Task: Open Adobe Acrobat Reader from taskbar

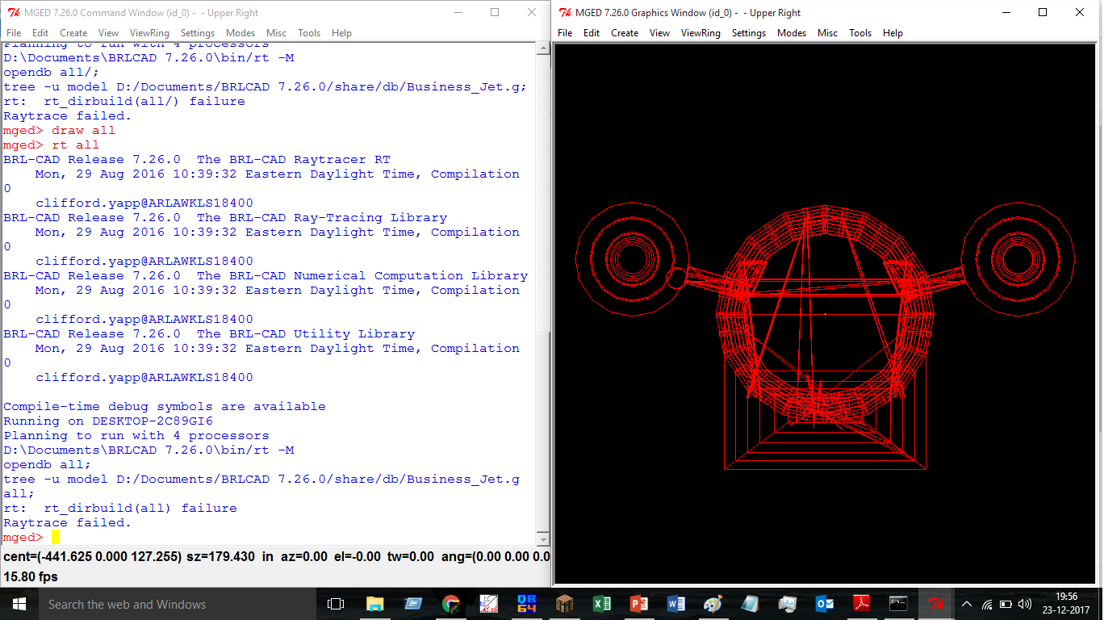Action: click(x=862, y=604)
